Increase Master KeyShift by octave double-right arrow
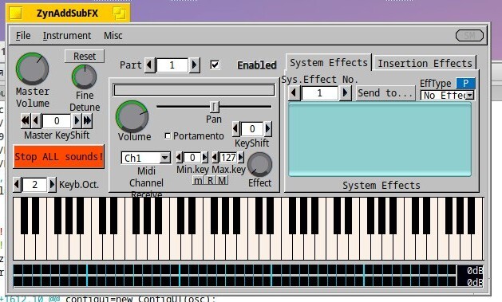The image size is (502, 302). point(87,121)
